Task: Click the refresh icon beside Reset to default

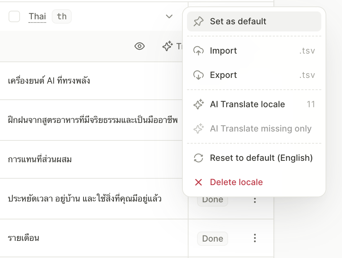Action: click(198, 158)
